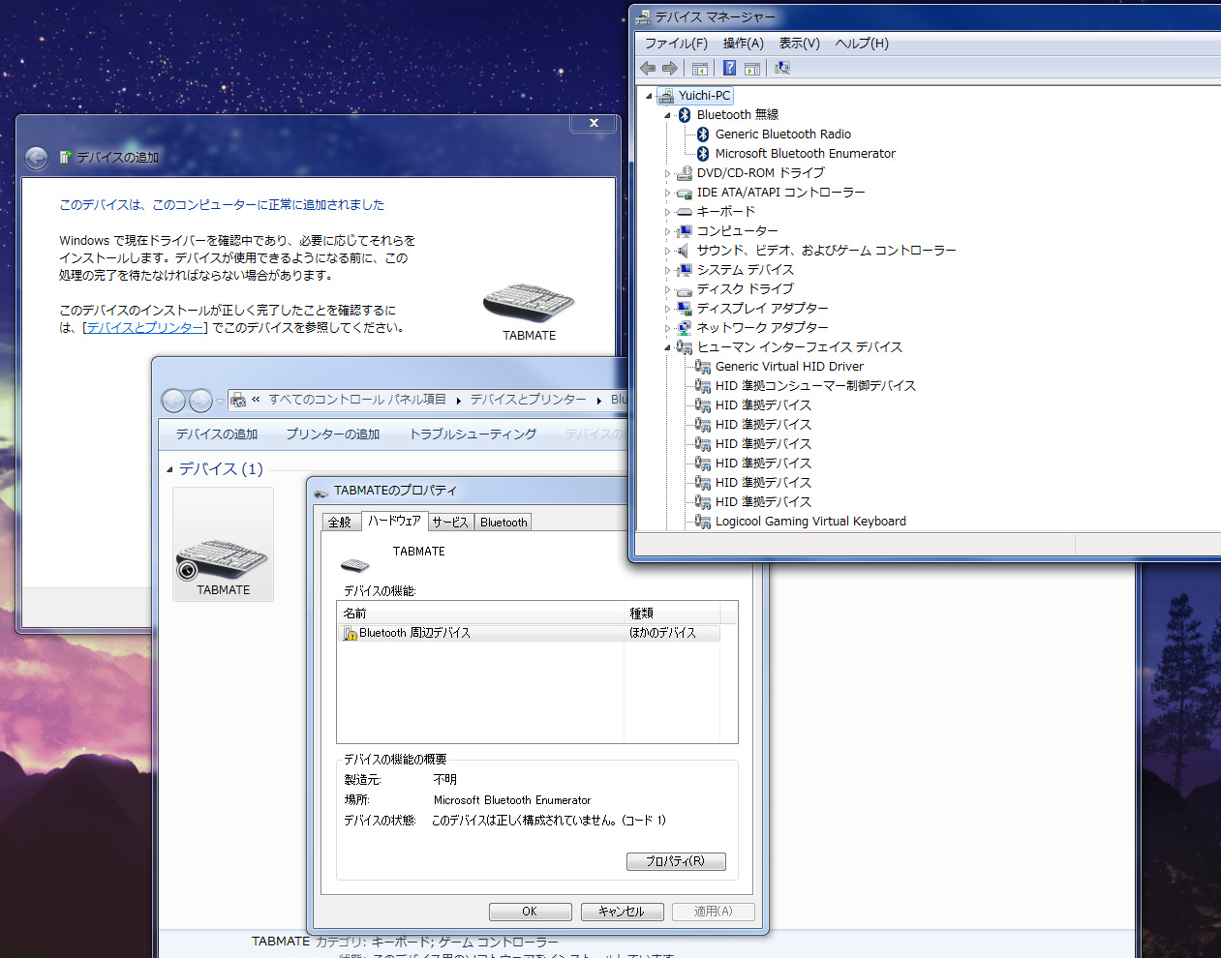Click the IDE ATA/ATAPI コントローラー icon
The image size is (1221, 958).
click(685, 192)
